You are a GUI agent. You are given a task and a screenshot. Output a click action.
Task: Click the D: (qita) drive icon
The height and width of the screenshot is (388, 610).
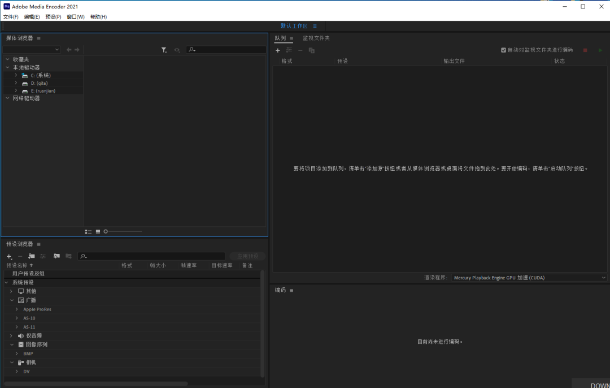25,83
